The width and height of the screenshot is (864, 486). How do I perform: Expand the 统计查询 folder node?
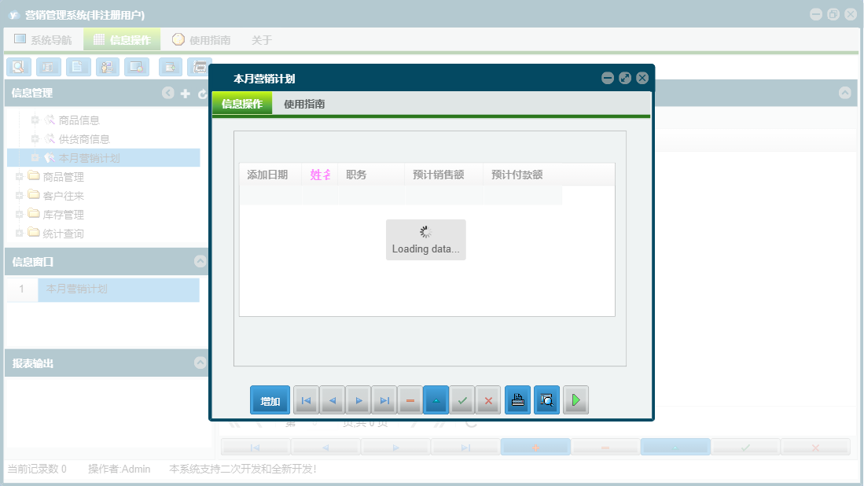(20, 233)
